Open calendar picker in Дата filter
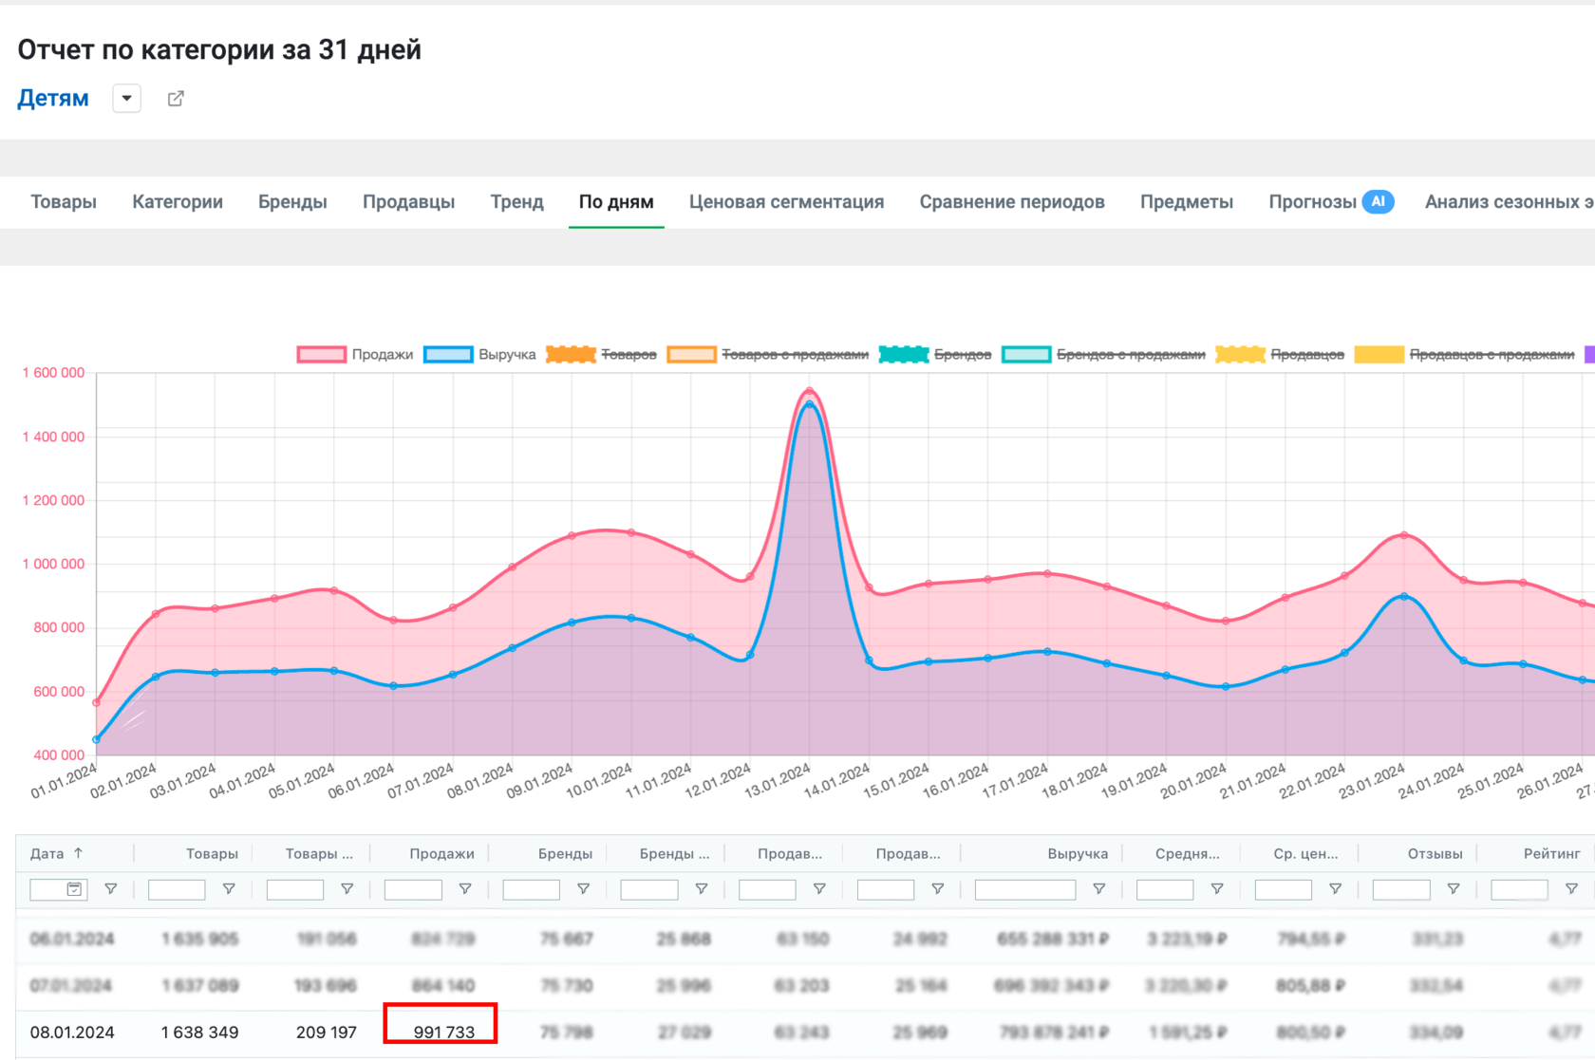Viewport: 1595px width, 1060px height. pos(74,889)
